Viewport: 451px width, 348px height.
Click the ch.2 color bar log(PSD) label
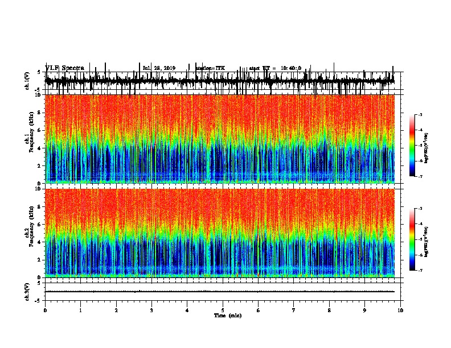pyautogui.click(x=426, y=242)
